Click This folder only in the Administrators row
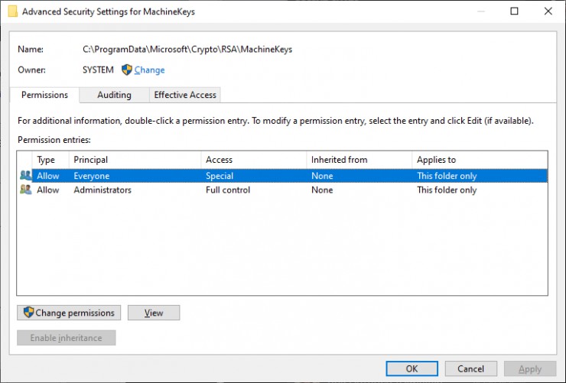Viewport: 566px width, 383px height. point(447,190)
